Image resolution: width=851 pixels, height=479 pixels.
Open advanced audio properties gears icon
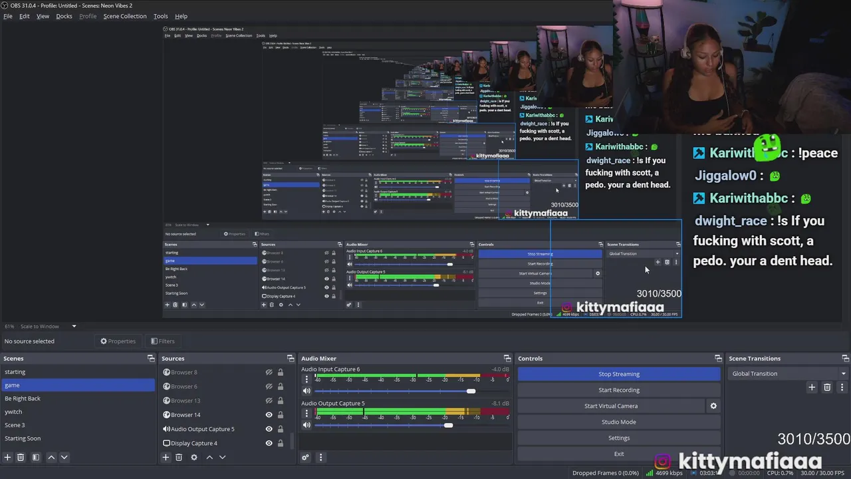pyautogui.click(x=305, y=457)
